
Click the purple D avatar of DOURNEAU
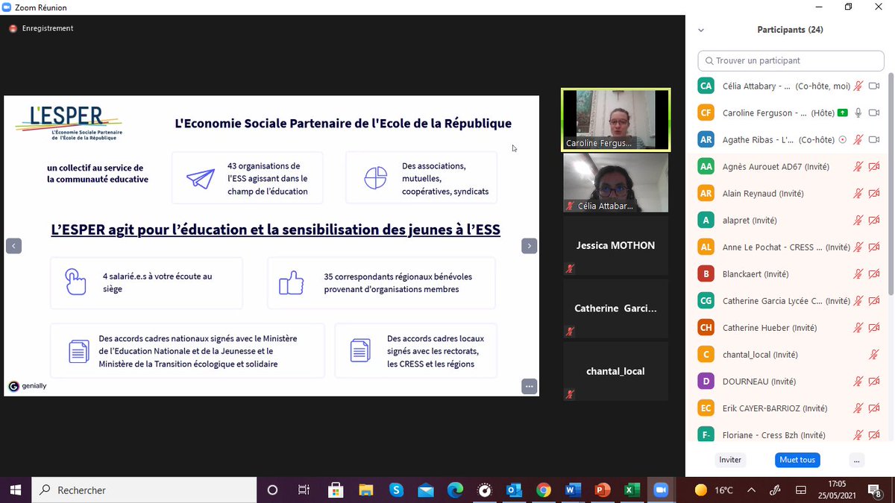(x=706, y=381)
